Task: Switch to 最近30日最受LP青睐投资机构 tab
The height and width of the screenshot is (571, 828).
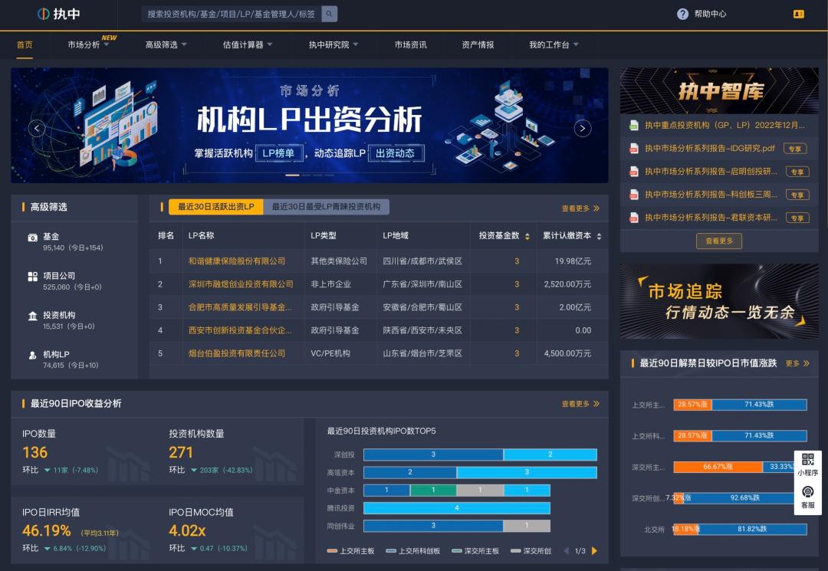Action: (327, 207)
